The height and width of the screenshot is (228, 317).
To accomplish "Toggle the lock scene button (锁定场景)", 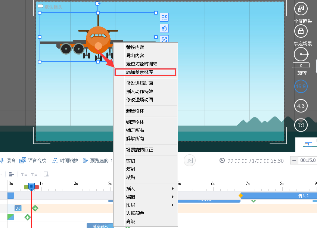I will click(301, 31).
